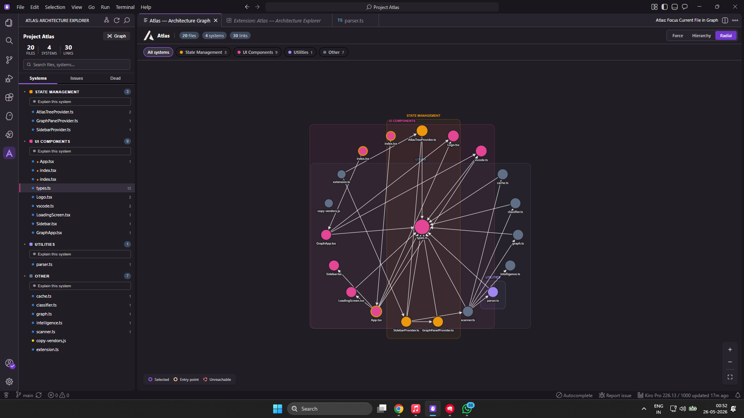Switch to the Dead tab
This screenshot has height=418, width=744.
(115, 78)
